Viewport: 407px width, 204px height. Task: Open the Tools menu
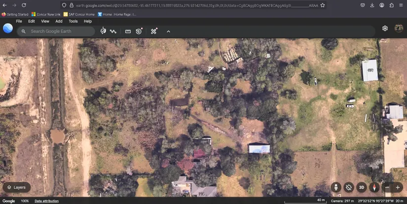click(x=73, y=21)
